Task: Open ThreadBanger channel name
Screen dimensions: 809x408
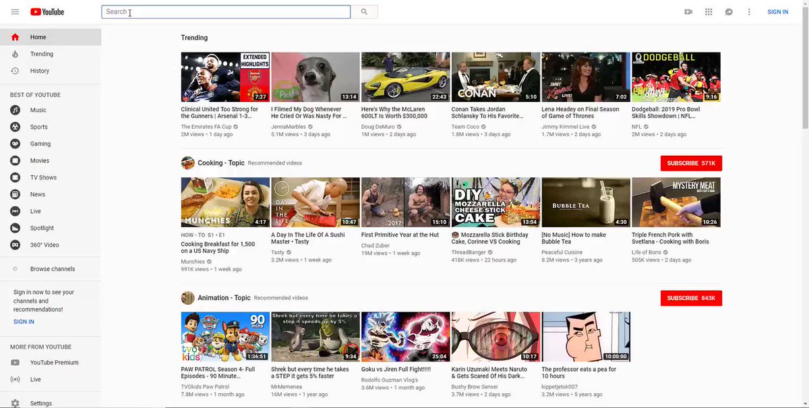Action: tap(470, 252)
